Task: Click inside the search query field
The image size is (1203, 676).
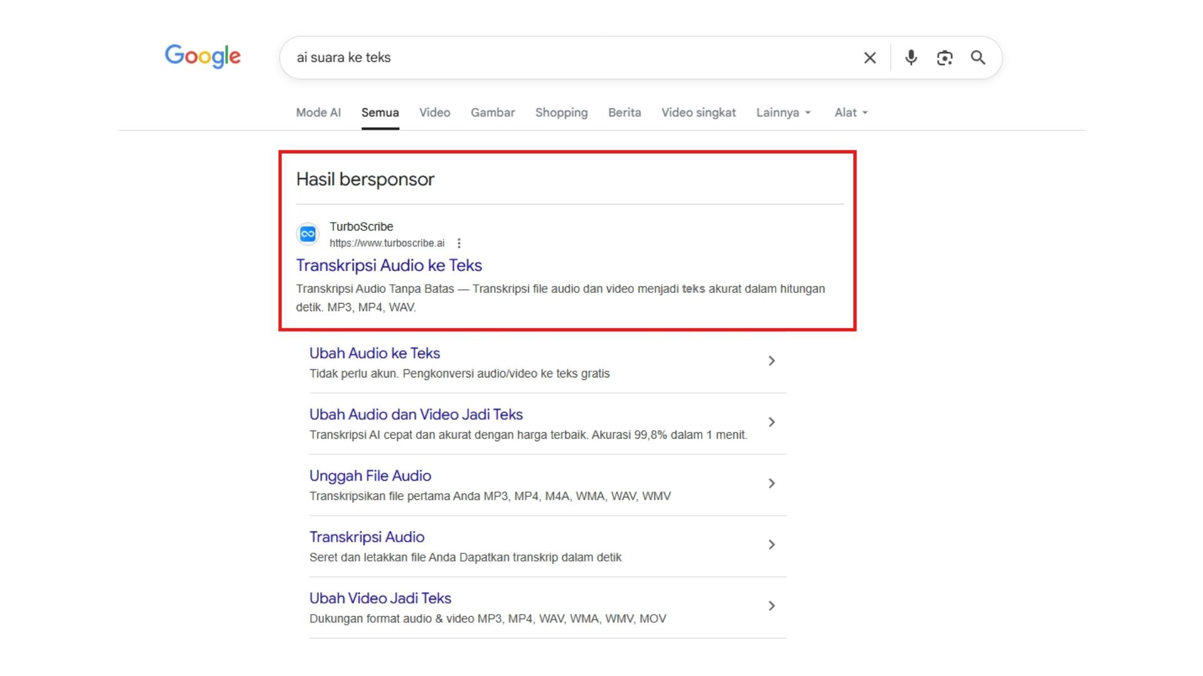Action: click(564, 58)
